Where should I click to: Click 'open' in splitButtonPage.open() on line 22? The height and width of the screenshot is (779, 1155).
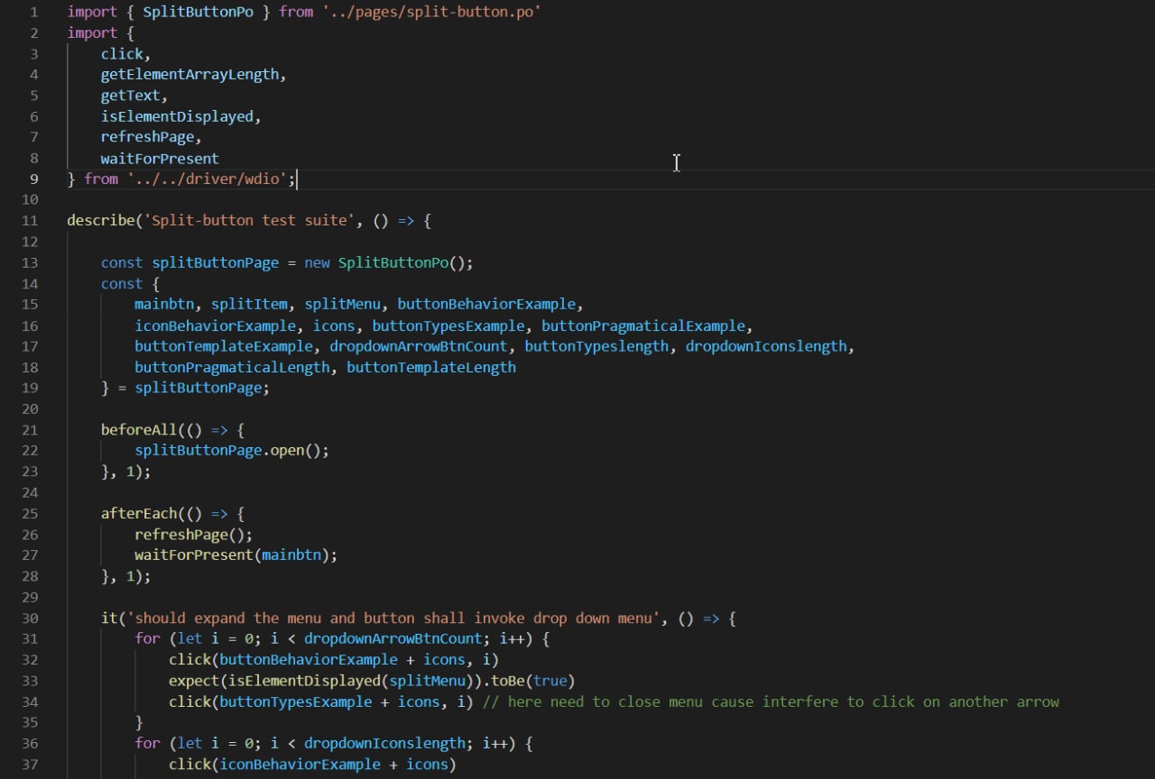(287, 450)
